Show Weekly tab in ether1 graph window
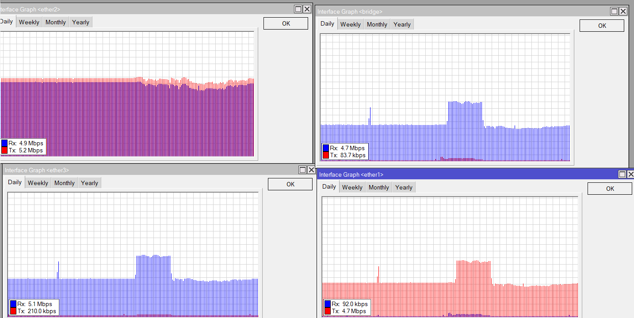Image resolution: width=634 pixels, height=318 pixels. point(352,187)
